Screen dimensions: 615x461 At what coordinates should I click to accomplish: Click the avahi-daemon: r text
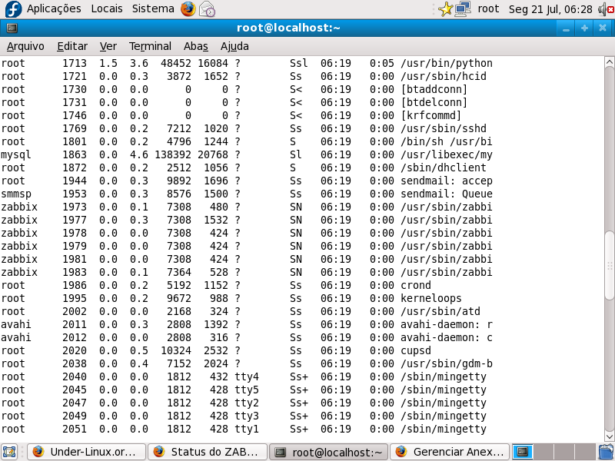(x=447, y=324)
